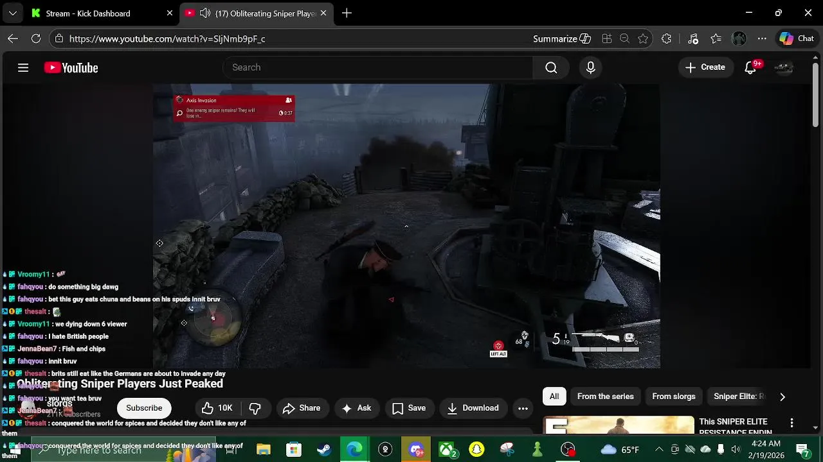Image resolution: width=823 pixels, height=462 pixels.
Task: Select the From slorgs chip
Action: [674, 397]
